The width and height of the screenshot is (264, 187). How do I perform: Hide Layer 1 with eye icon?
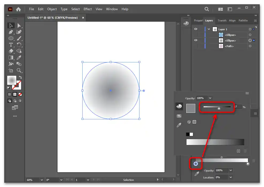196,29
